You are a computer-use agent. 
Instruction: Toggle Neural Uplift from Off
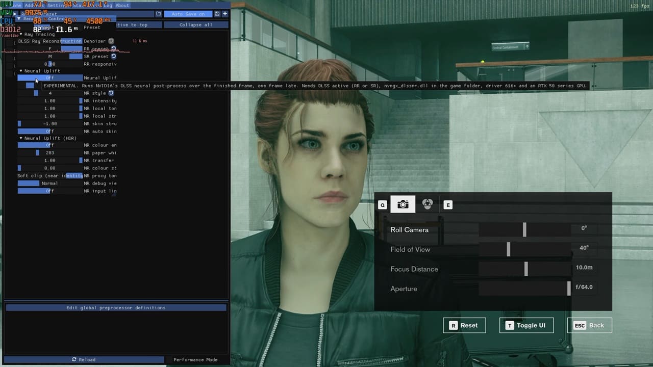pos(49,78)
